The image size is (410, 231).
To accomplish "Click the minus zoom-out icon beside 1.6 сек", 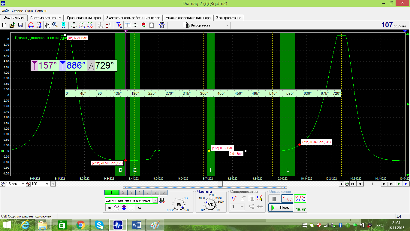I will point(3,184).
